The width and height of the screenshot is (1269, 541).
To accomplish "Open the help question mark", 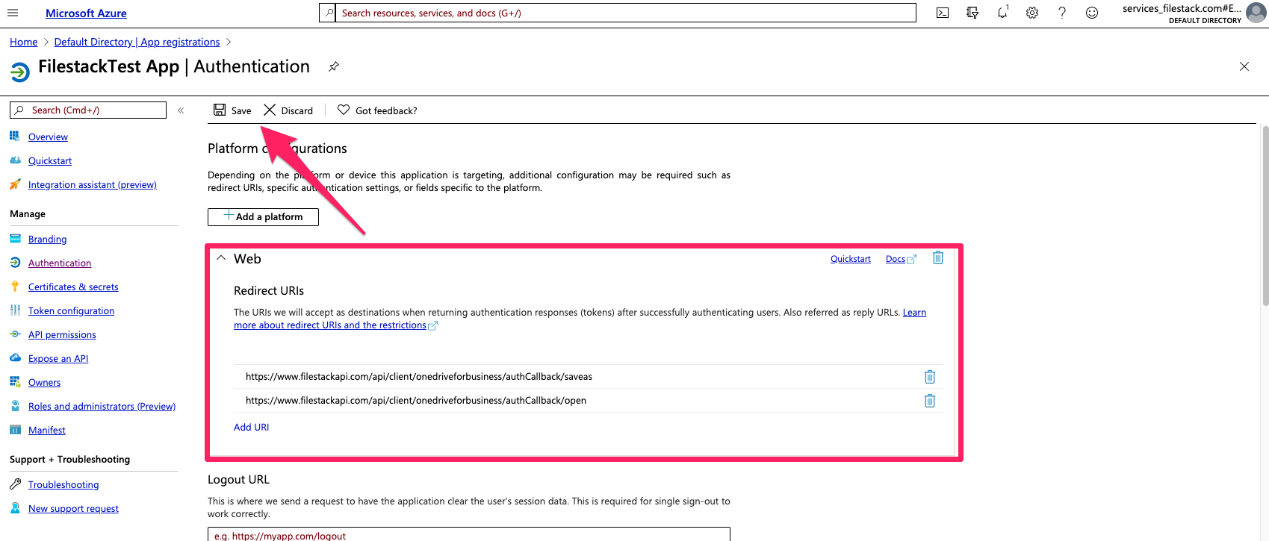I will [1062, 13].
